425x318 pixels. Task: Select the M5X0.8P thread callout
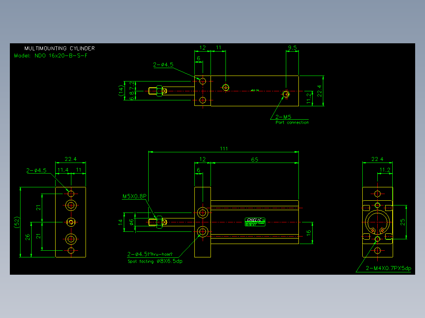[x=134, y=196]
